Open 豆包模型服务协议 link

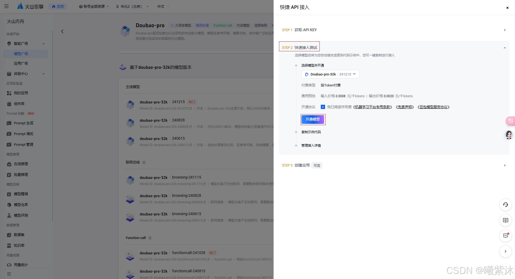point(433,107)
